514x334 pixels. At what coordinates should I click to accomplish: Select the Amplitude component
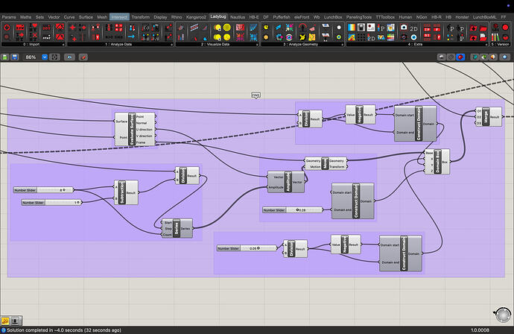pyautogui.click(x=286, y=182)
